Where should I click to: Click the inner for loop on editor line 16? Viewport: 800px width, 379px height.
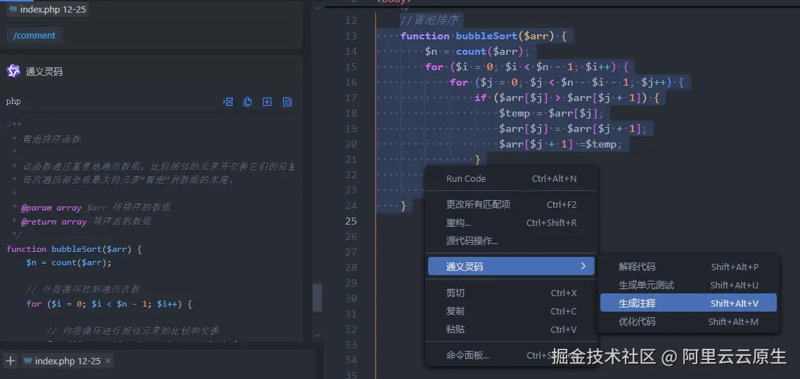tap(567, 82)
